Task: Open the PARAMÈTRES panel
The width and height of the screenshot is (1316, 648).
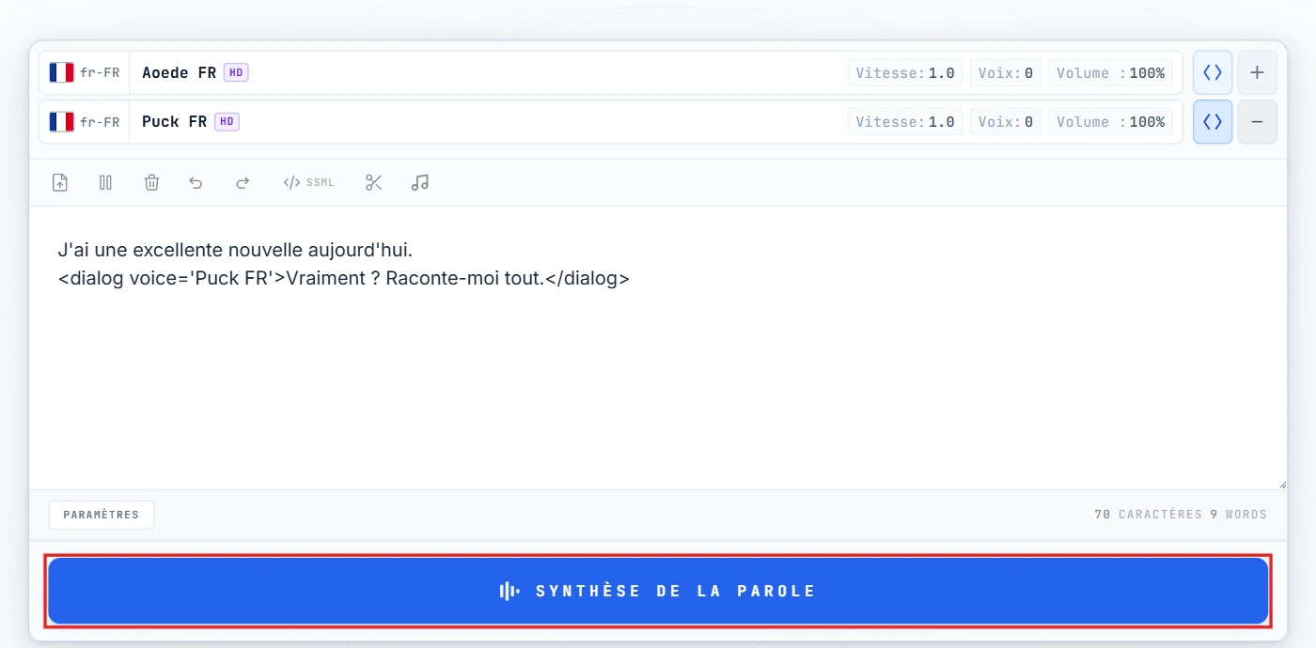Action: 101,515
